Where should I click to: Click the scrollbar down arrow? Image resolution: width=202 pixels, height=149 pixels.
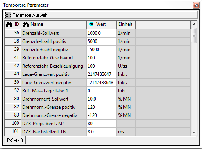pyautogui.click(x=194, y=132)
